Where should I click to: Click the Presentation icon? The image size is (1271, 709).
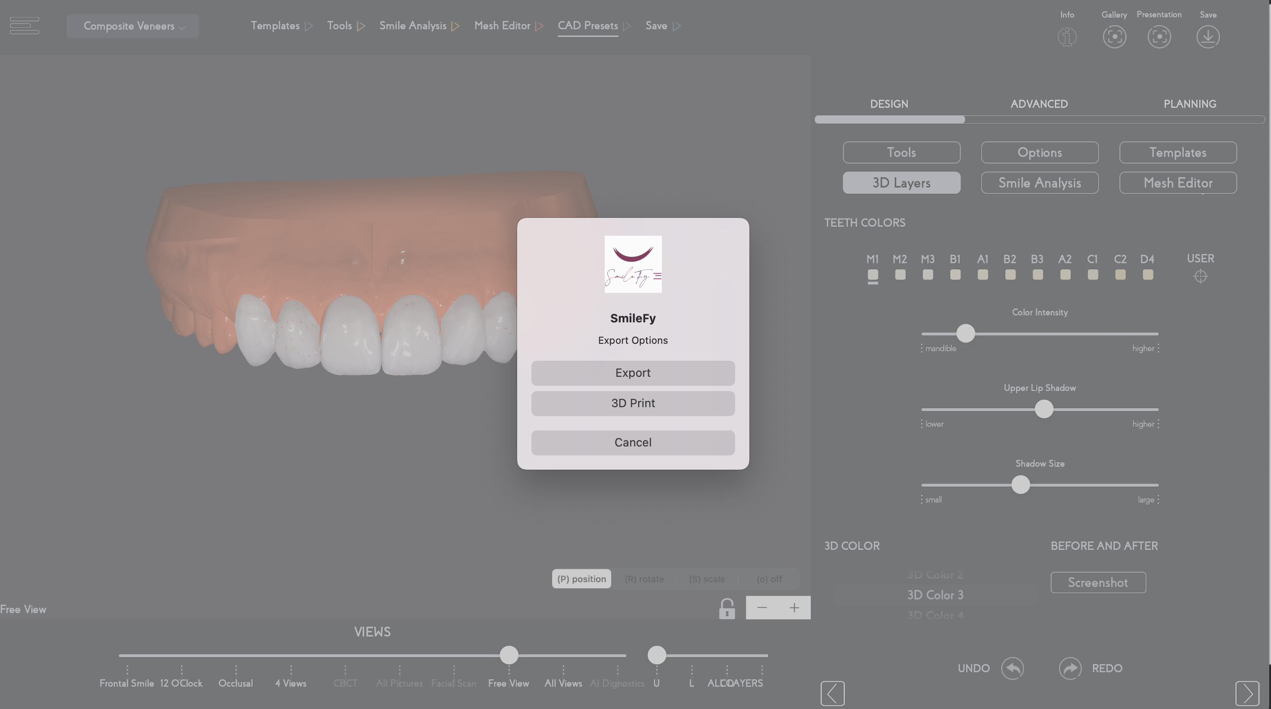[x=1158, y=37]
